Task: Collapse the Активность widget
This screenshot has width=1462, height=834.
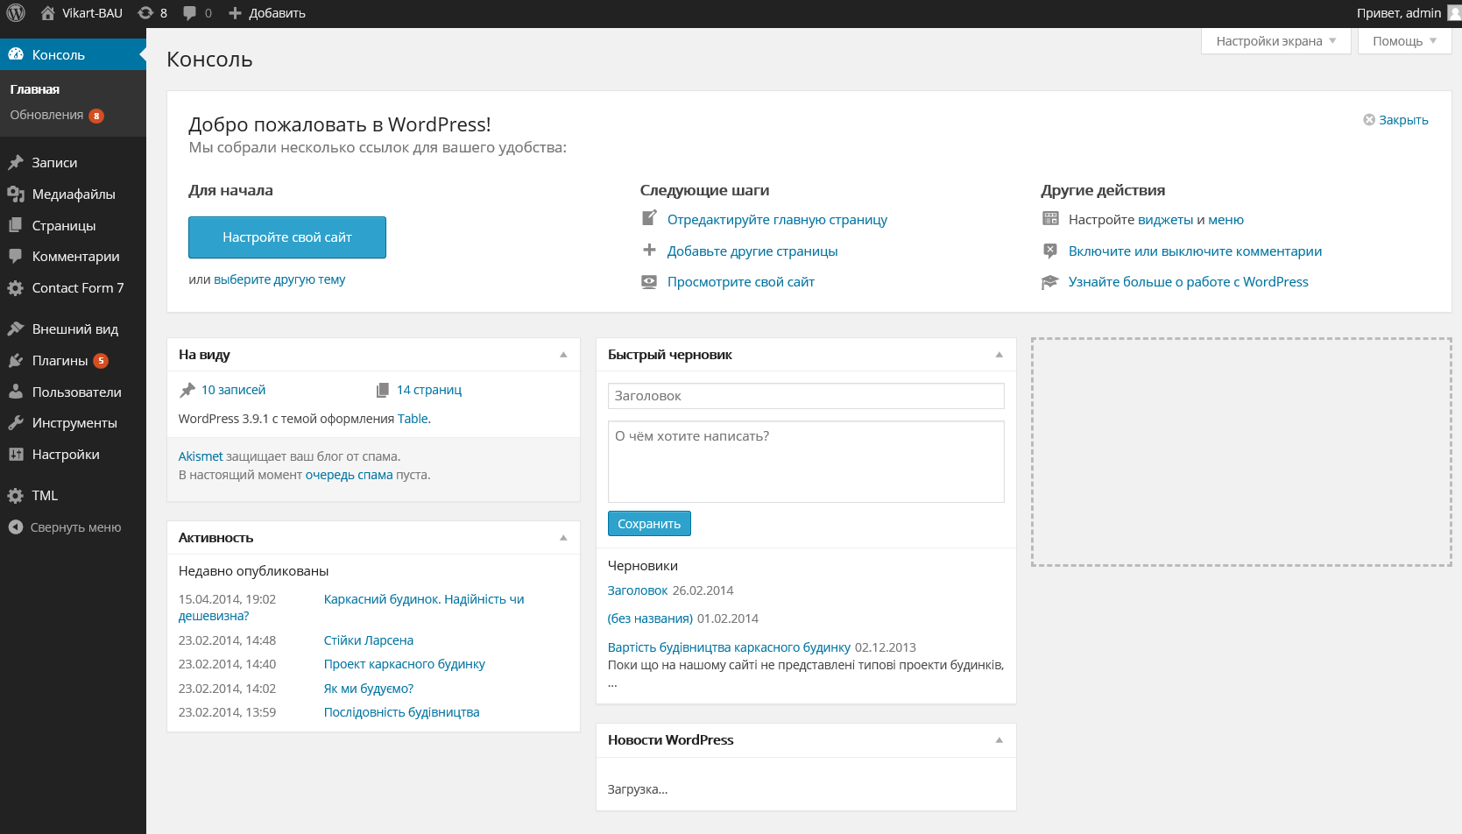Action: [563, 538]
